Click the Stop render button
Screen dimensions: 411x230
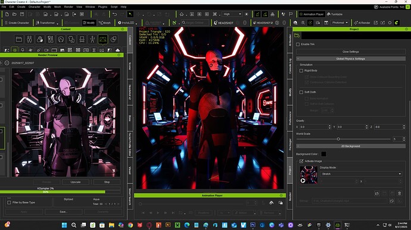[107, 182]
